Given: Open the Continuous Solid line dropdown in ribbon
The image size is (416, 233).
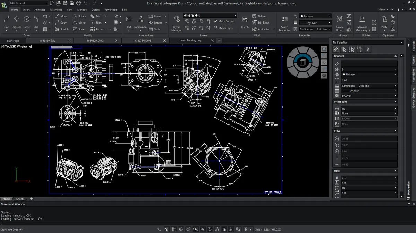Looking at the screenshot, I should pos(315,29).
